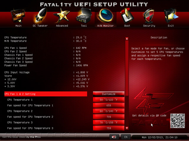Click the CPU Fan 2 Speed label
This screenshot has height=141, width=189.
(x=15, y=51)
